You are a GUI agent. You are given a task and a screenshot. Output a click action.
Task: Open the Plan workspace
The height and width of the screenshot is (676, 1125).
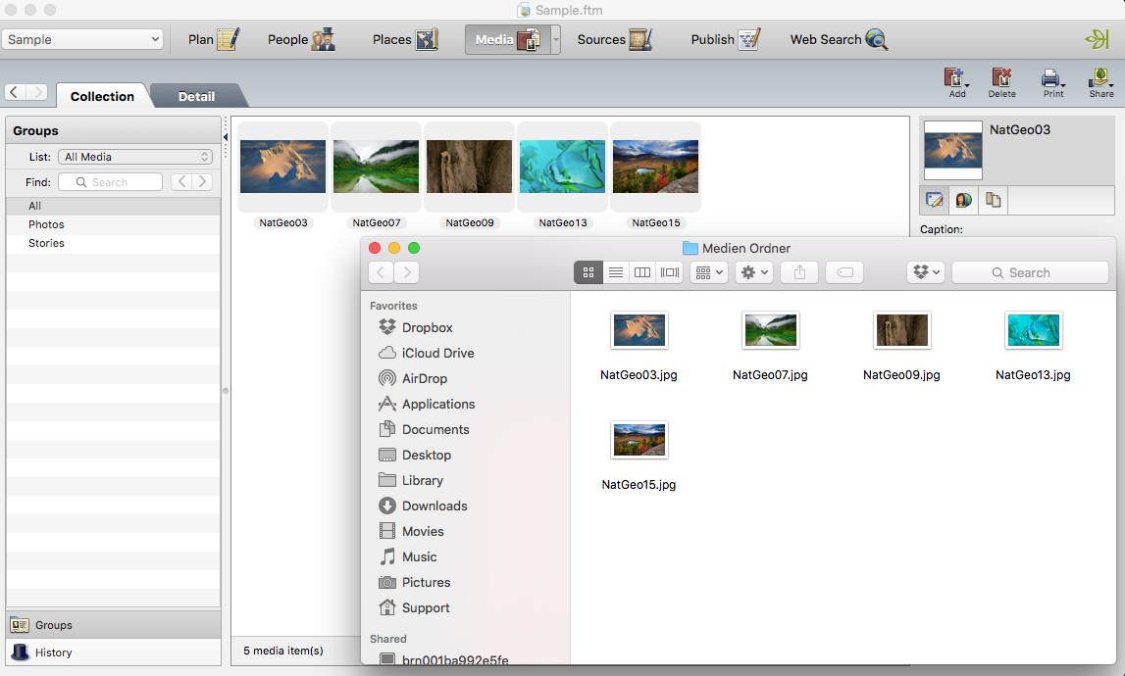(x=213, y=39)
